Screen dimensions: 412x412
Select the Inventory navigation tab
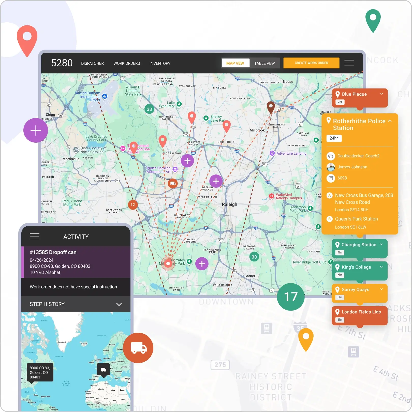tap(160, 63)
